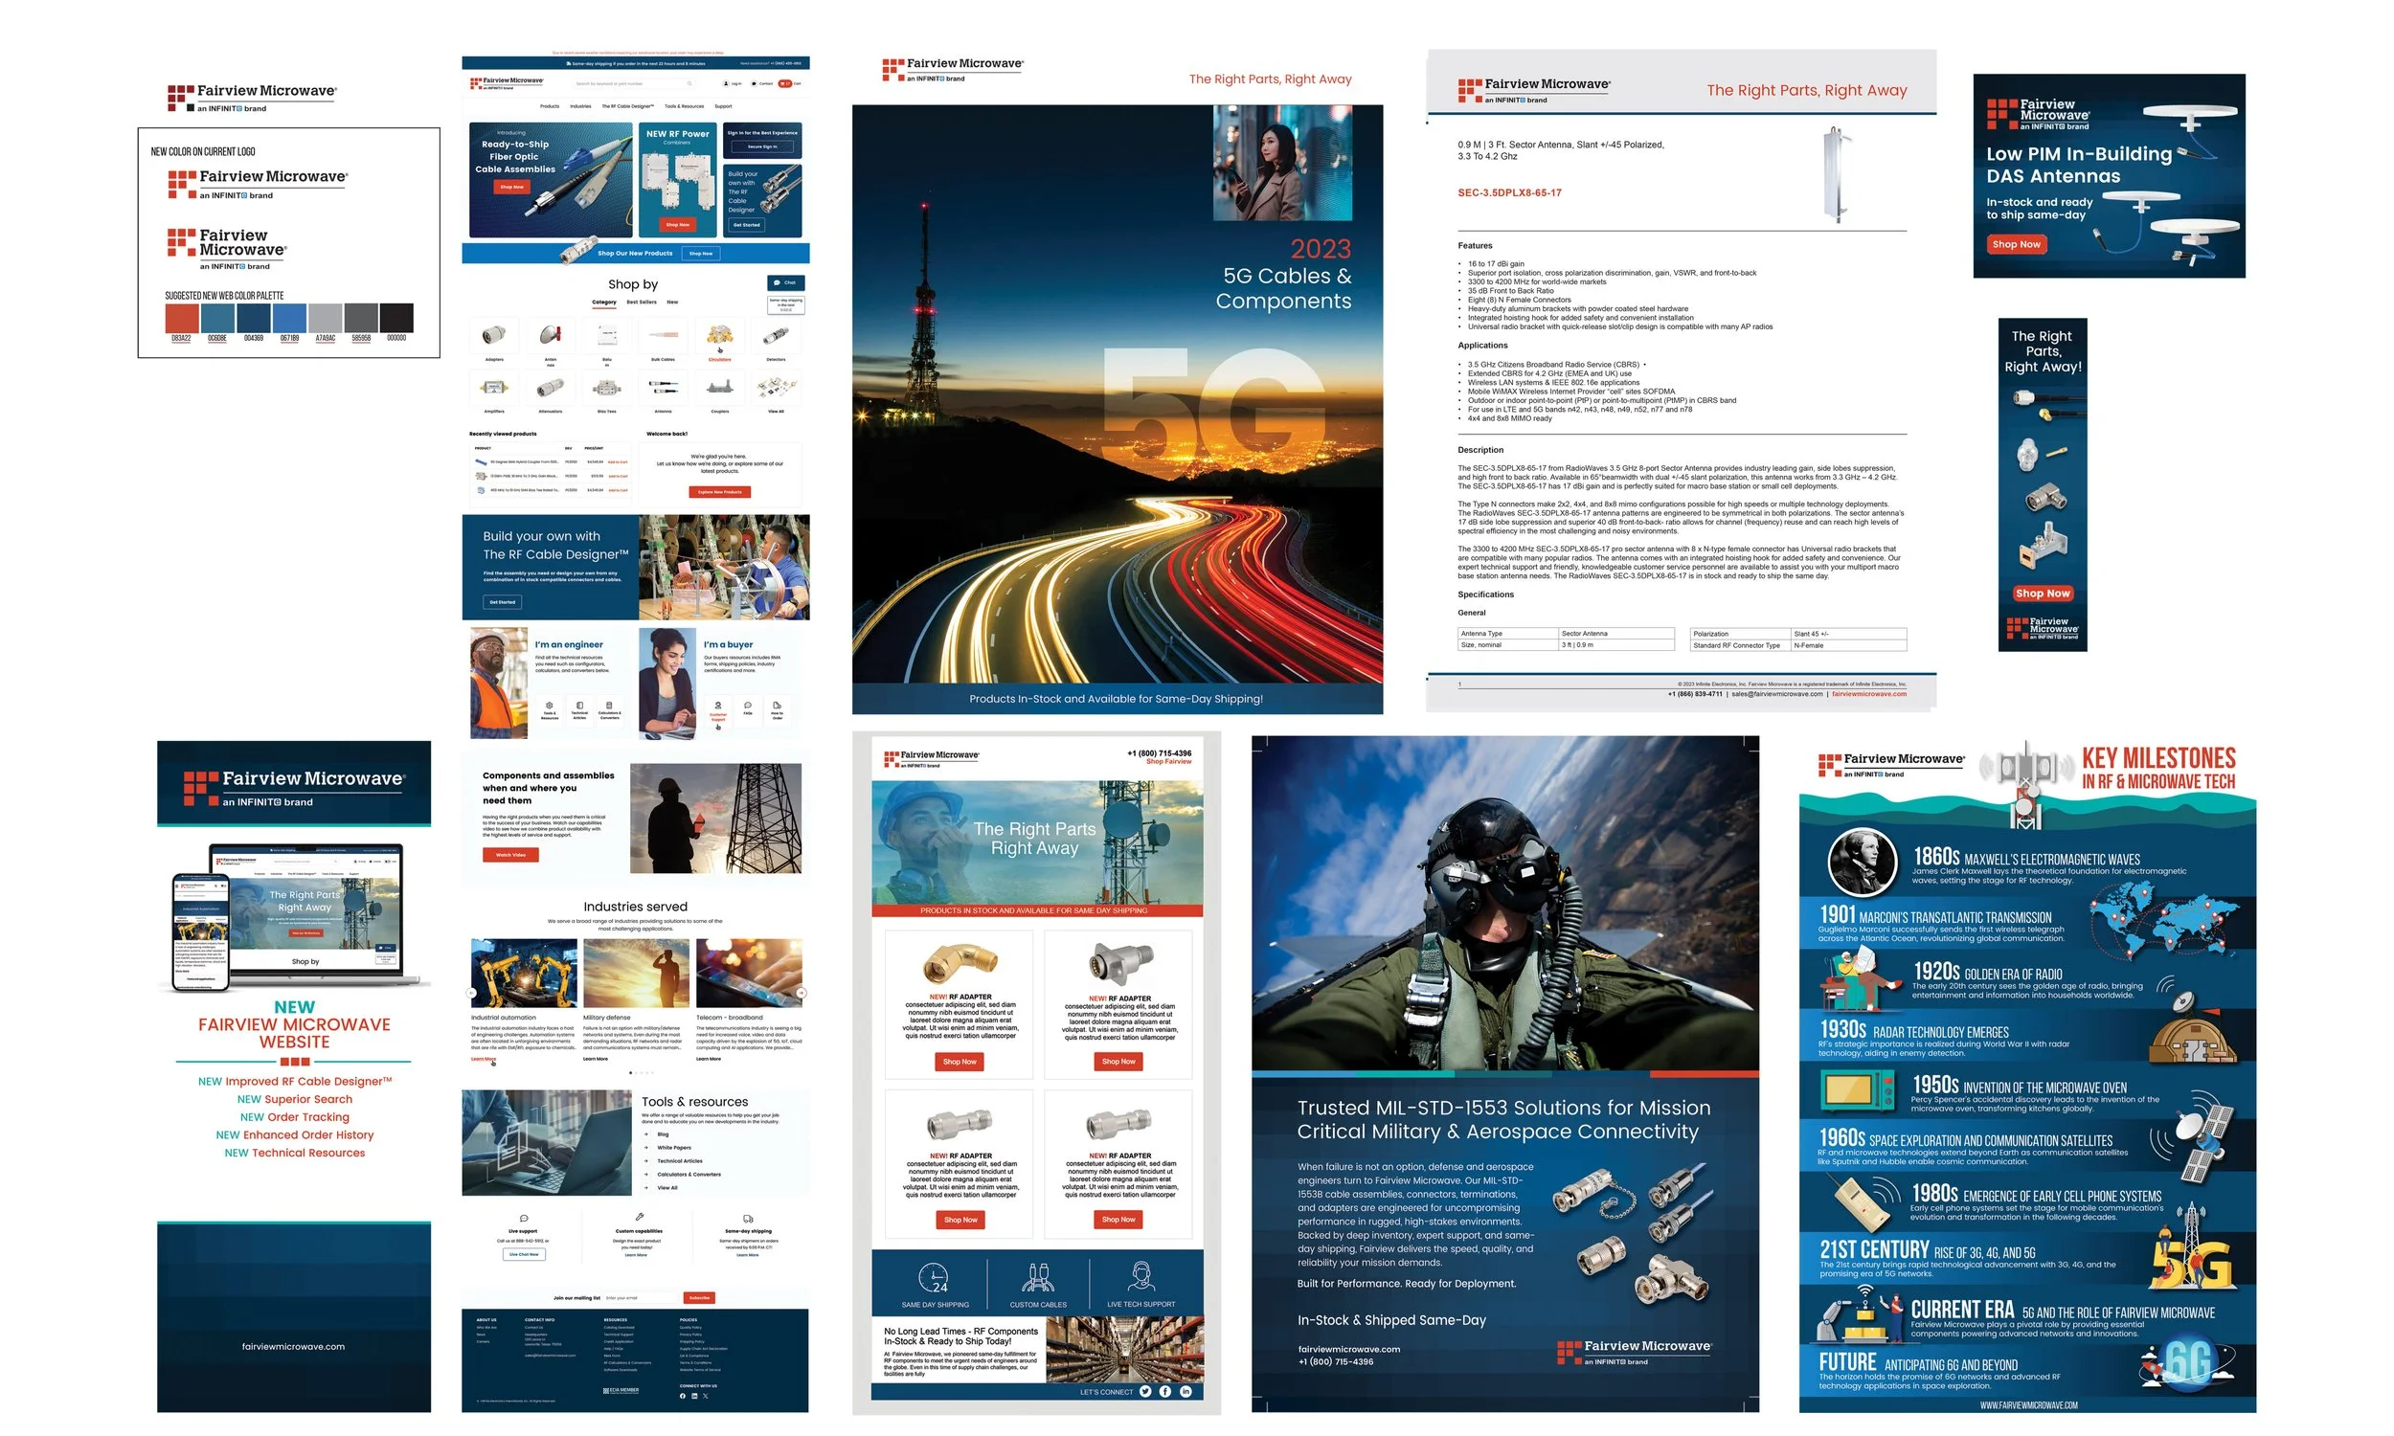Click the Adapters category thumbnail

pos(494,336)
